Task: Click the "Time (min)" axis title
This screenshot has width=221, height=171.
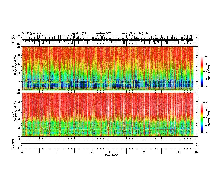Action: coord(112,155)
